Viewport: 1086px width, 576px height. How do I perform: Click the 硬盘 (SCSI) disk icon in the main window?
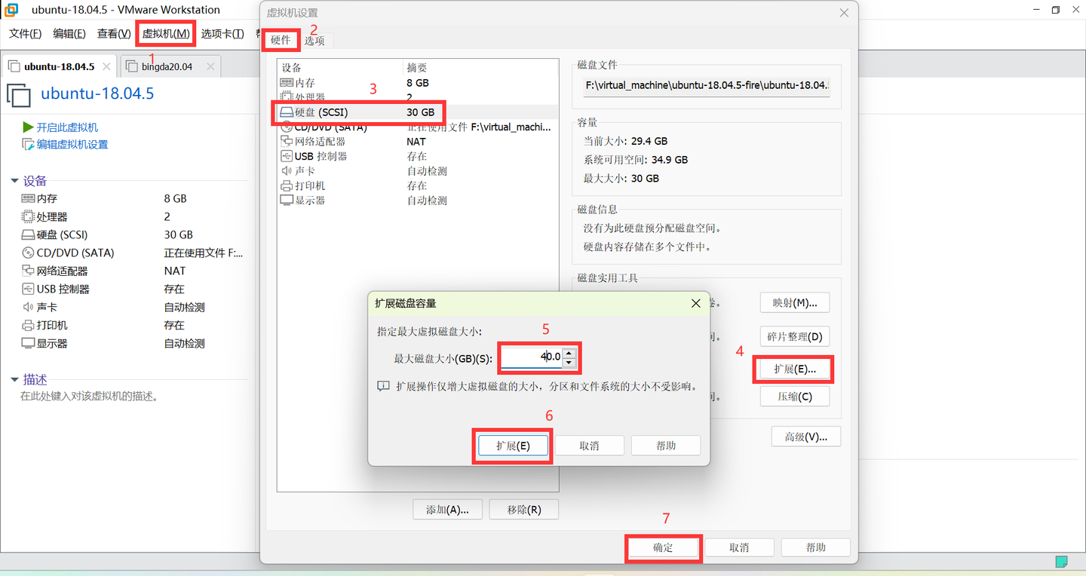coord(28,234)
